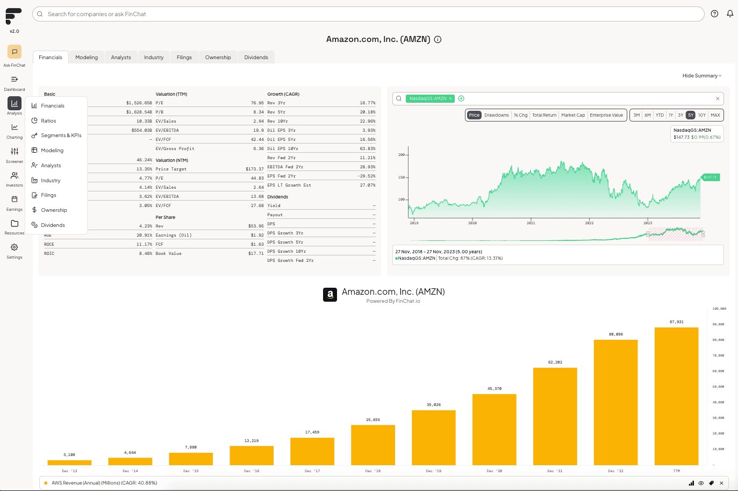Switch to the Ownership tab
Image resolution: width=738 pixels, height=491 pixels.
point(218,58)
